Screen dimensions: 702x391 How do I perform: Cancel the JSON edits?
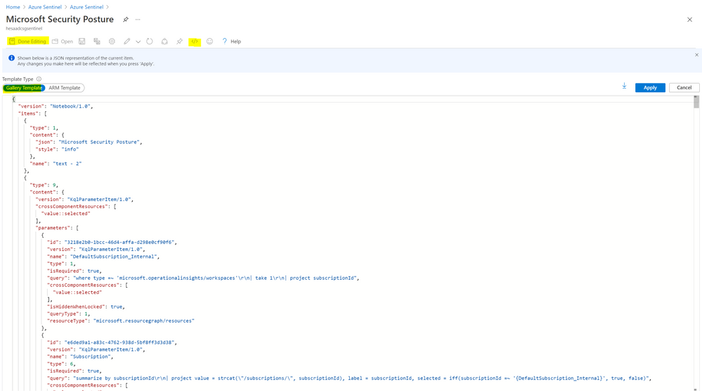coord(684,88)
